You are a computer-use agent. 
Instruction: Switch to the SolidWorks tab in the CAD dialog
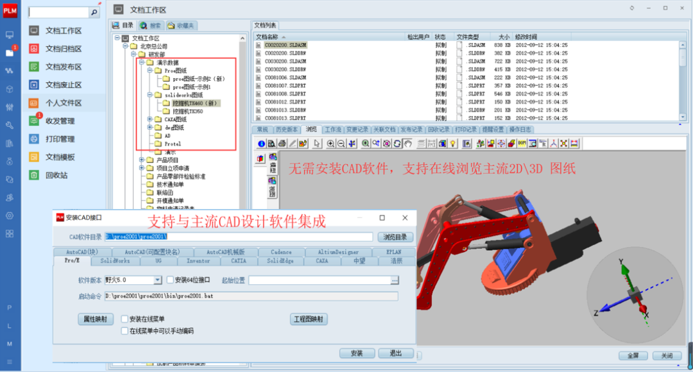click(116, 261)
